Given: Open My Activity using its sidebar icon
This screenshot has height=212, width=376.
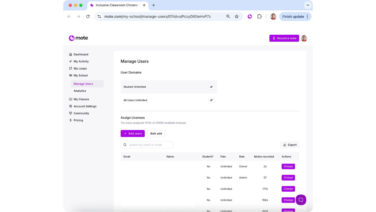Looking at the screenshot, I should (x=70, y=61).
